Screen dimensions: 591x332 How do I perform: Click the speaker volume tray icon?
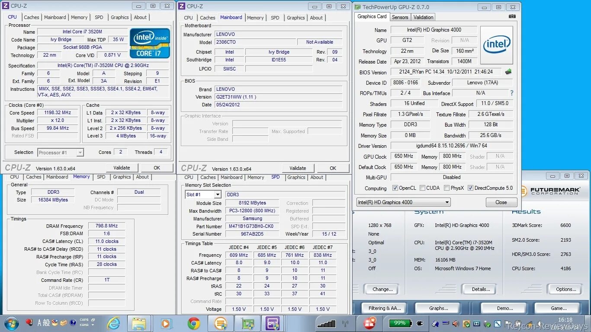point(456,323)
